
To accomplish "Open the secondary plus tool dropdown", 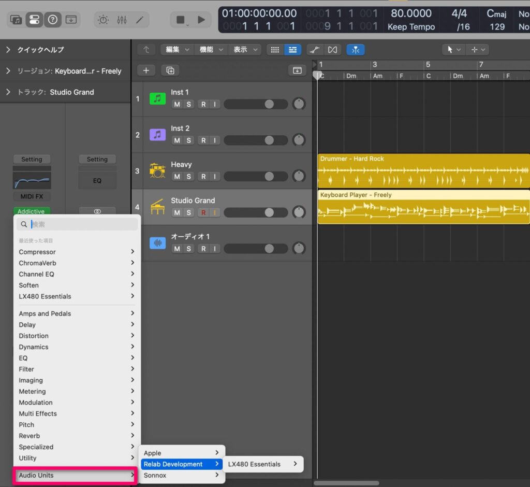I will 478,50.
